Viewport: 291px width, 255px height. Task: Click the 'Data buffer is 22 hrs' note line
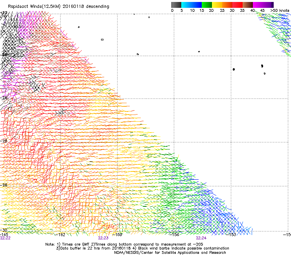(x=142, y=248)
